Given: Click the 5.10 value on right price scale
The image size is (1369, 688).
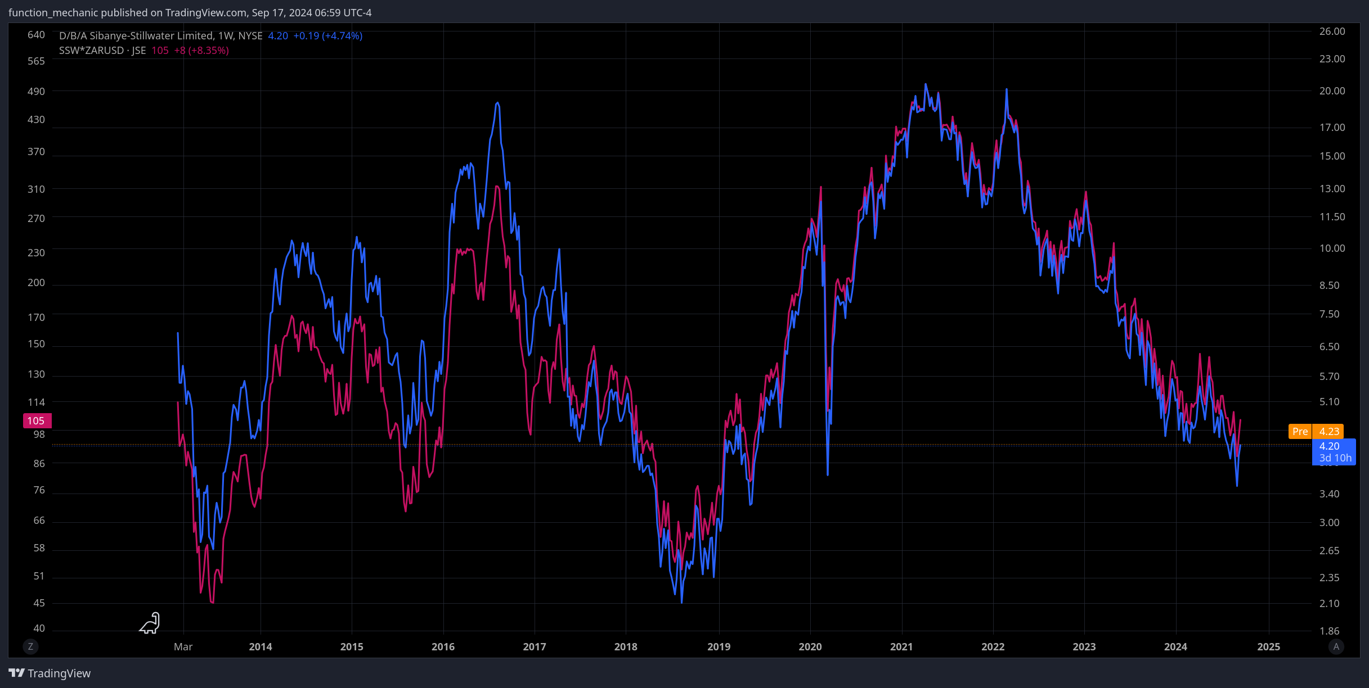Looking at the screenshot, I should coord(1330,401).
